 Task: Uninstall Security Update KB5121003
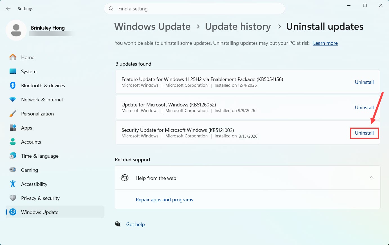(x=364, y=133)
